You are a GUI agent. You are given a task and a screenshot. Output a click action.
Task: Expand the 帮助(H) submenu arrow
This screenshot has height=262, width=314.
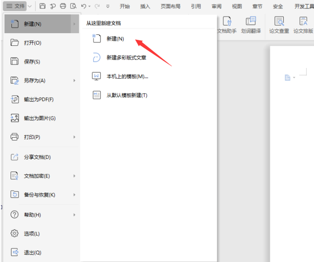pyautogui.click(x=74, y=215)
